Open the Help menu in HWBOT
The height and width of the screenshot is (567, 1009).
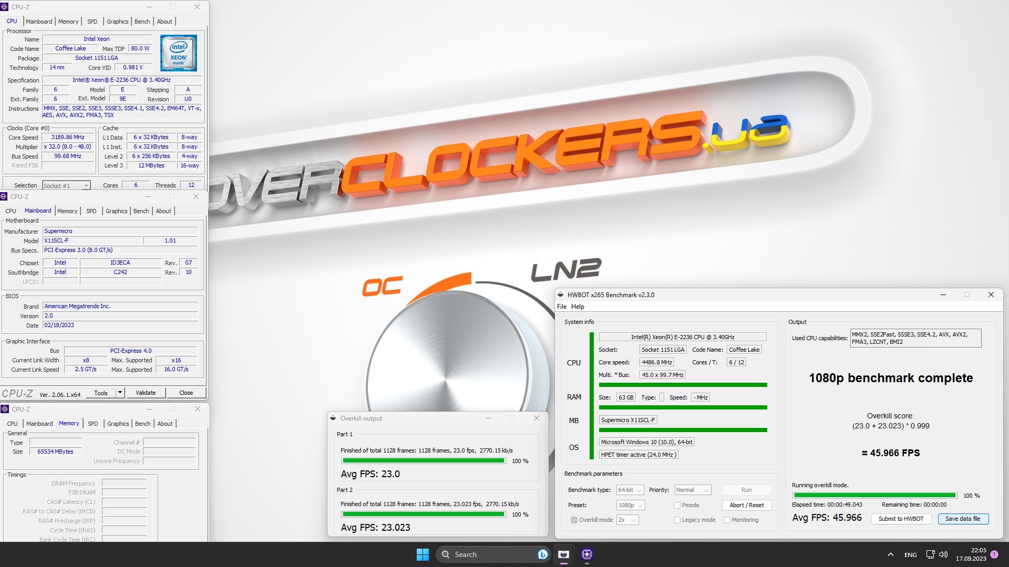click(x=578, y=307)
